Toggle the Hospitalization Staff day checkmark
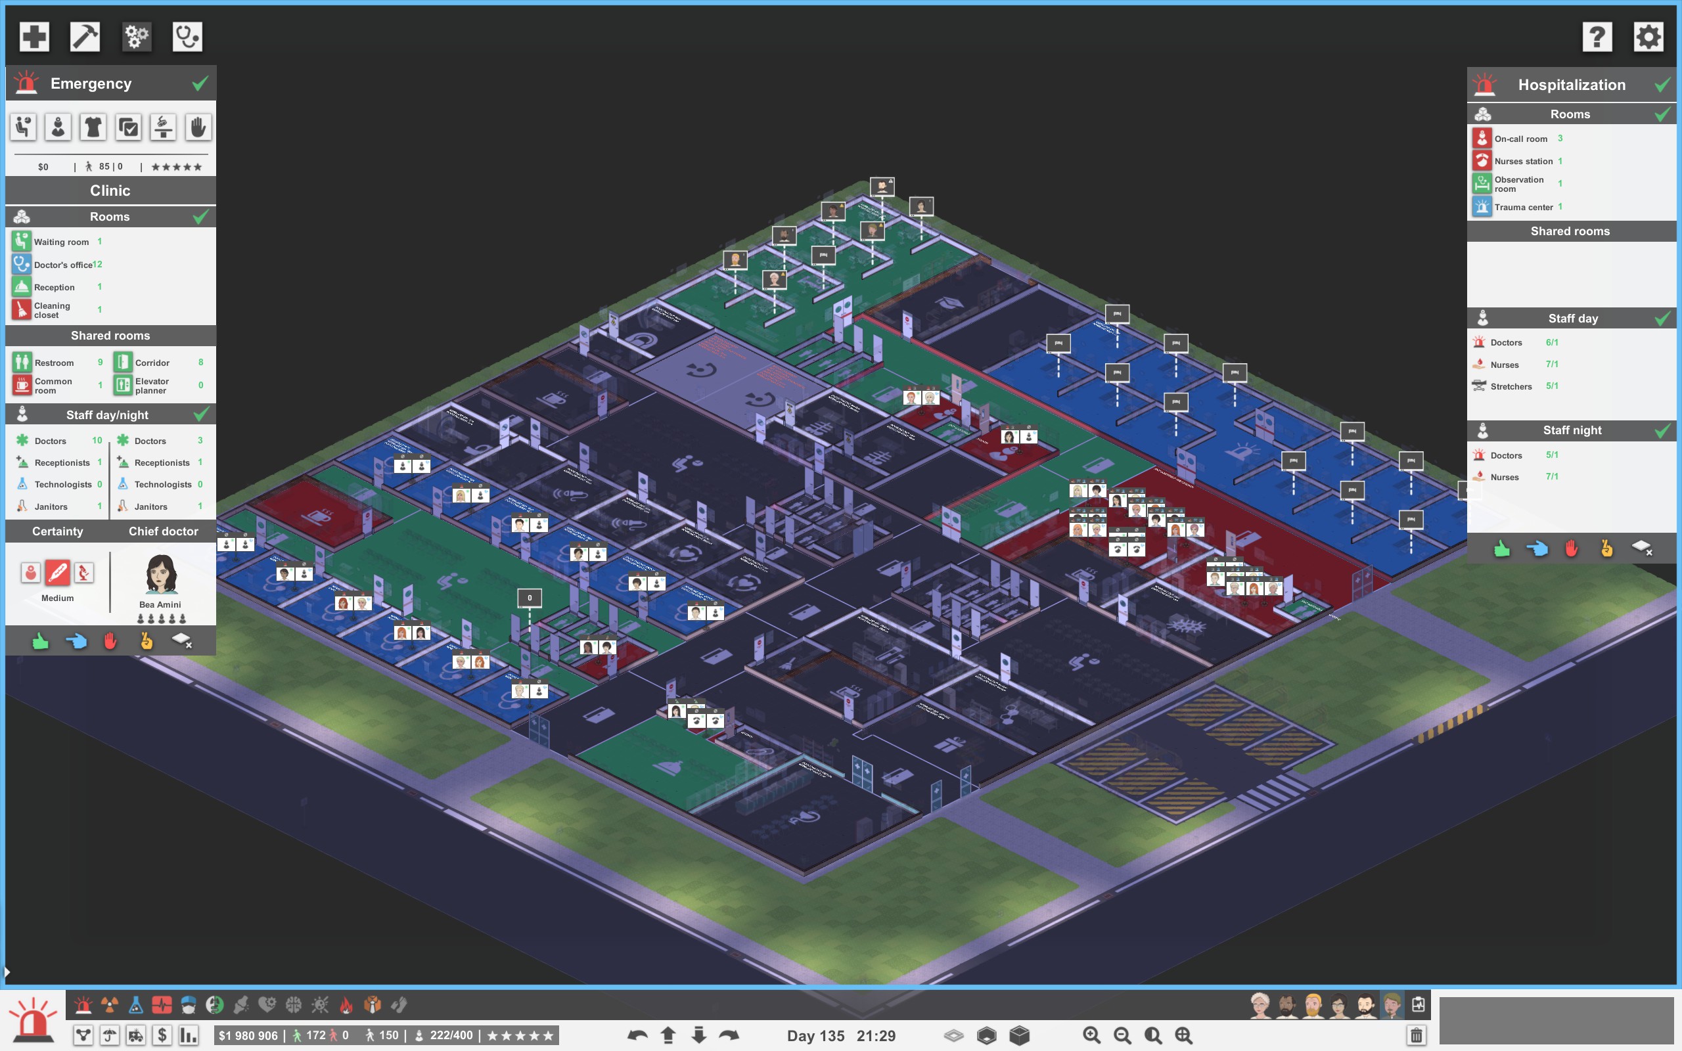Viewport: 1682px width, 1051px height. [1662, 319]
